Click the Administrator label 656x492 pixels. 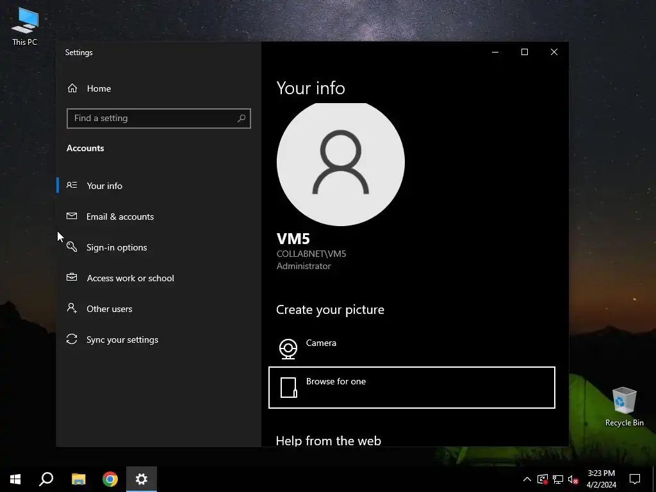(304, 266)
